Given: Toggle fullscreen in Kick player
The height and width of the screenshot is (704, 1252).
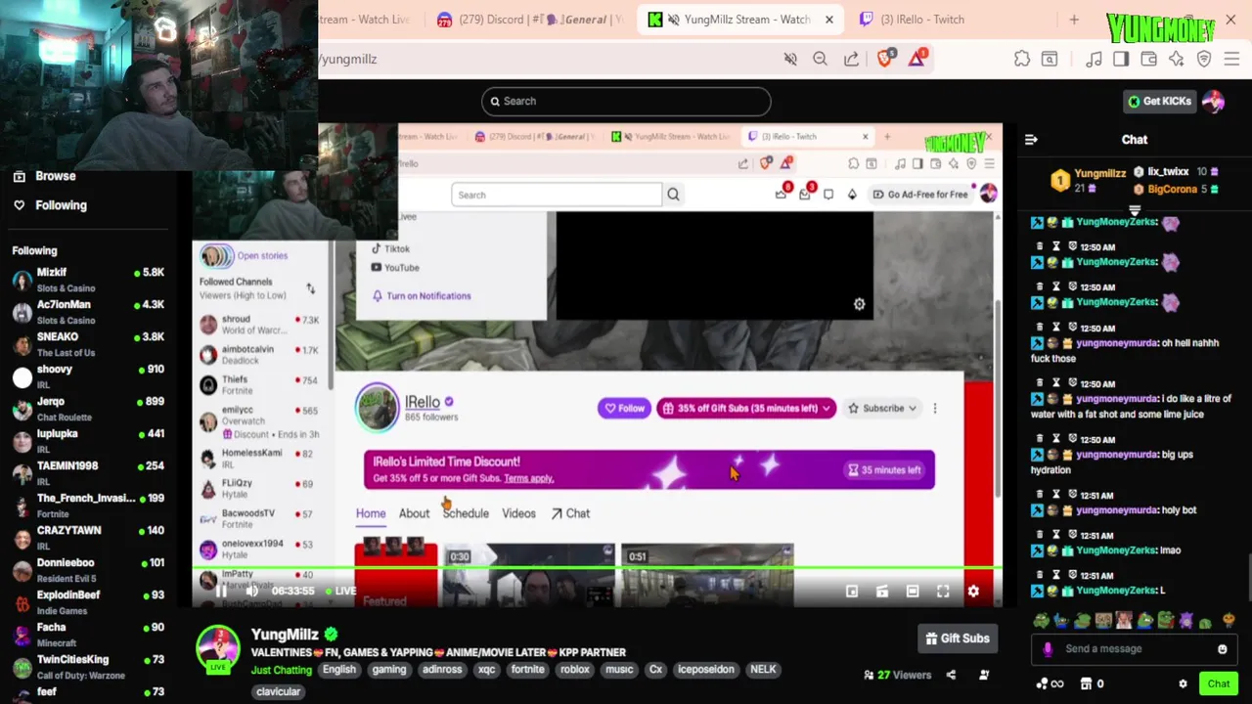Looking at the screenshot, I should click(x=943, y=592).
